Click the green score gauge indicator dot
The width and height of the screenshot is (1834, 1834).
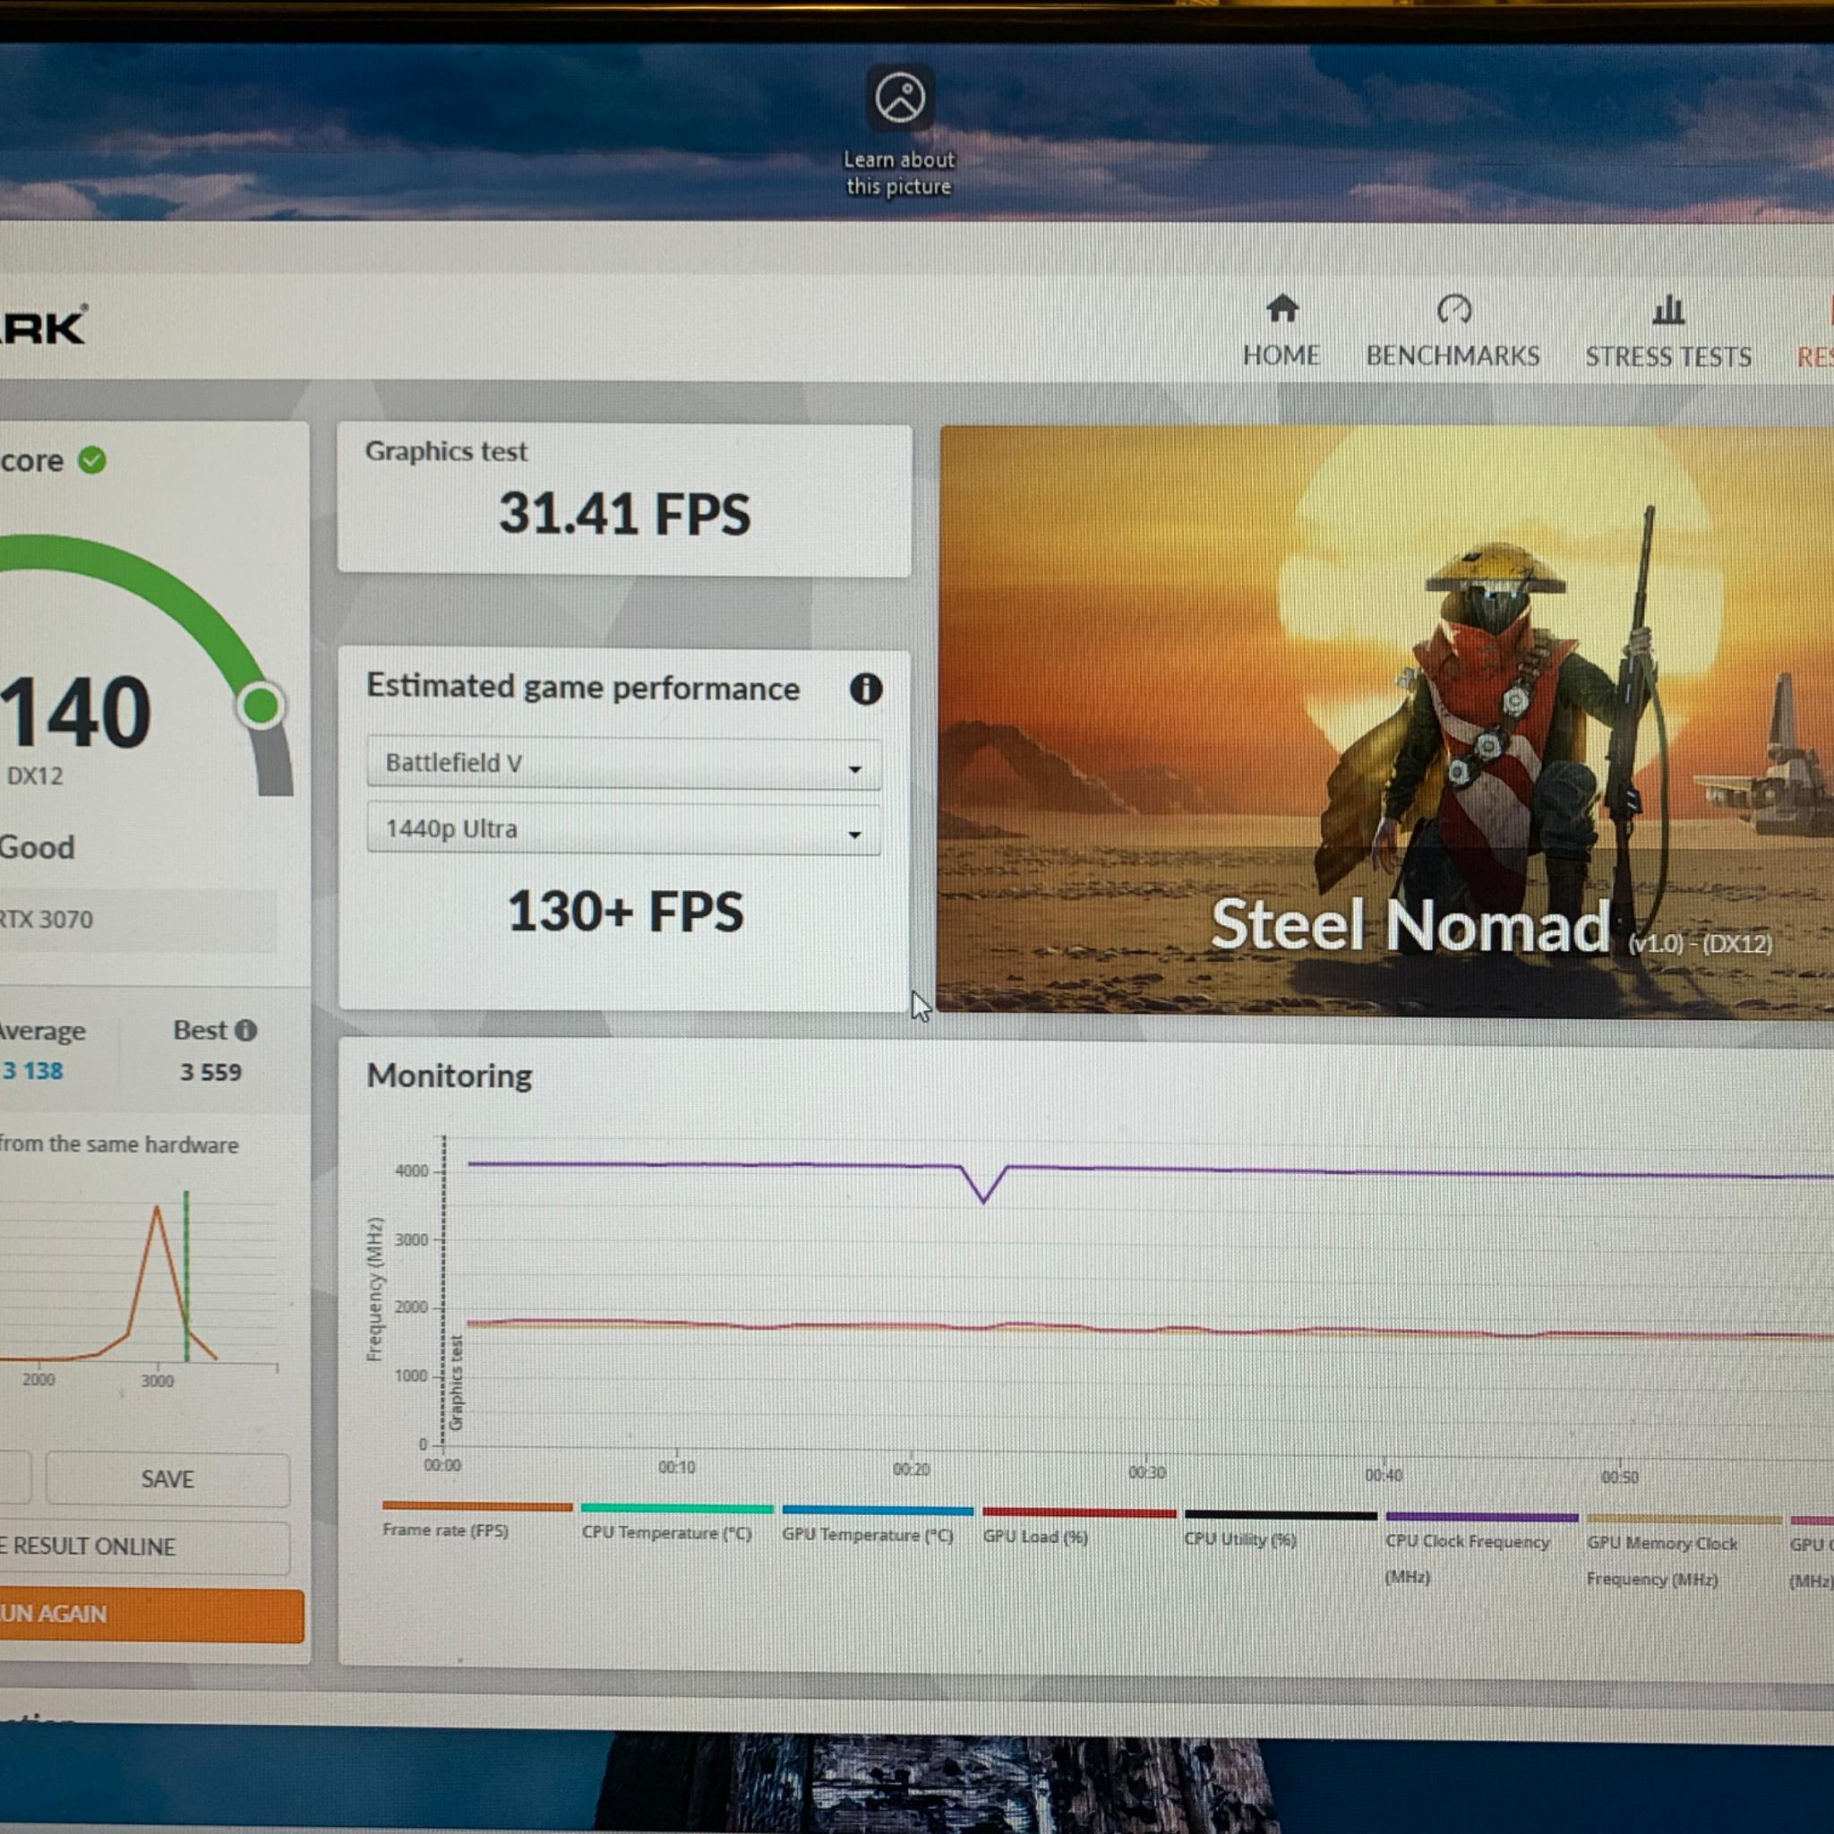pos(261,707)
